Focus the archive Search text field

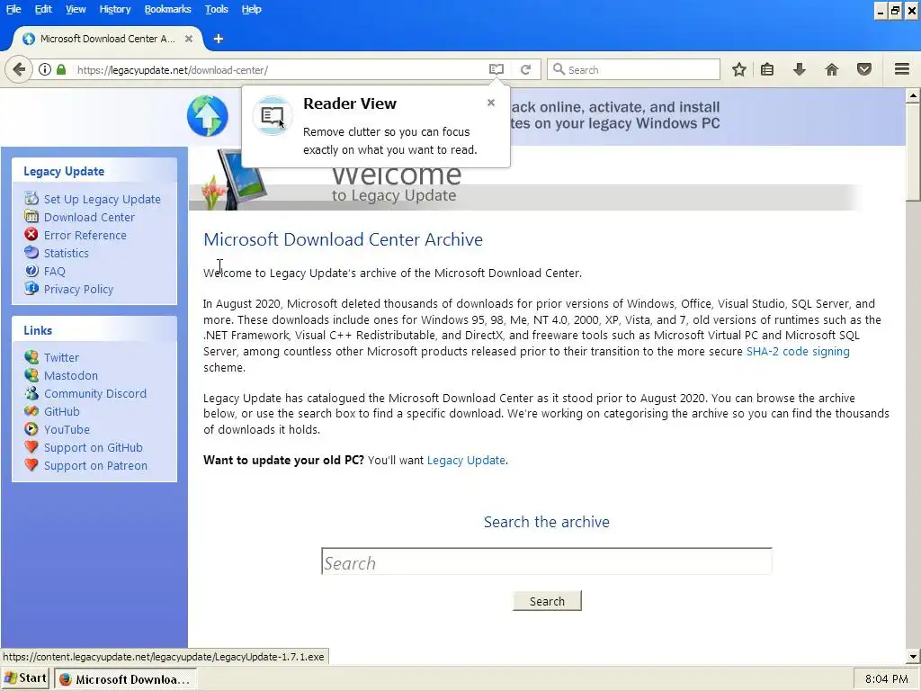546,561
